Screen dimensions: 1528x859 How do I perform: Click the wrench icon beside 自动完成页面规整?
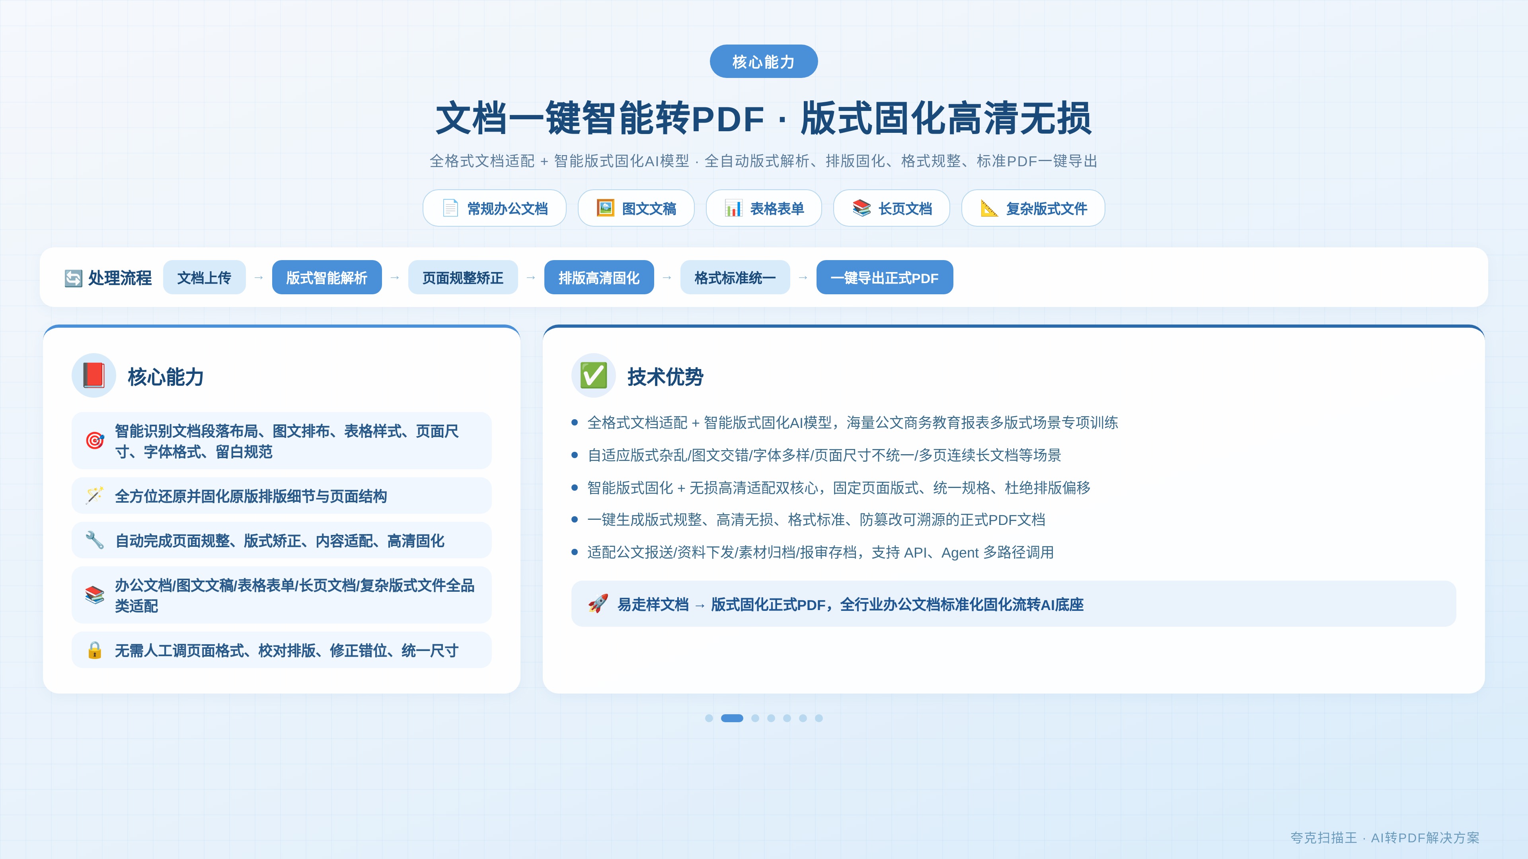(95, 540)
